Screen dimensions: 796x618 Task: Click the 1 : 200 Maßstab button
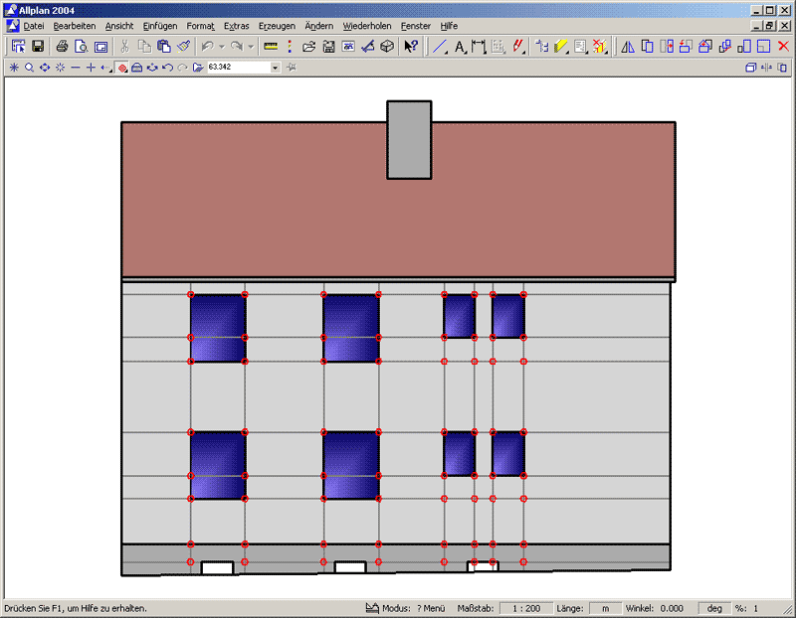(525, 608)
